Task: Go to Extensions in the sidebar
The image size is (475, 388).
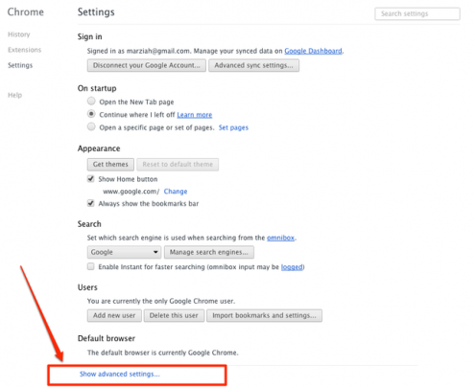Action: point(25,50)
